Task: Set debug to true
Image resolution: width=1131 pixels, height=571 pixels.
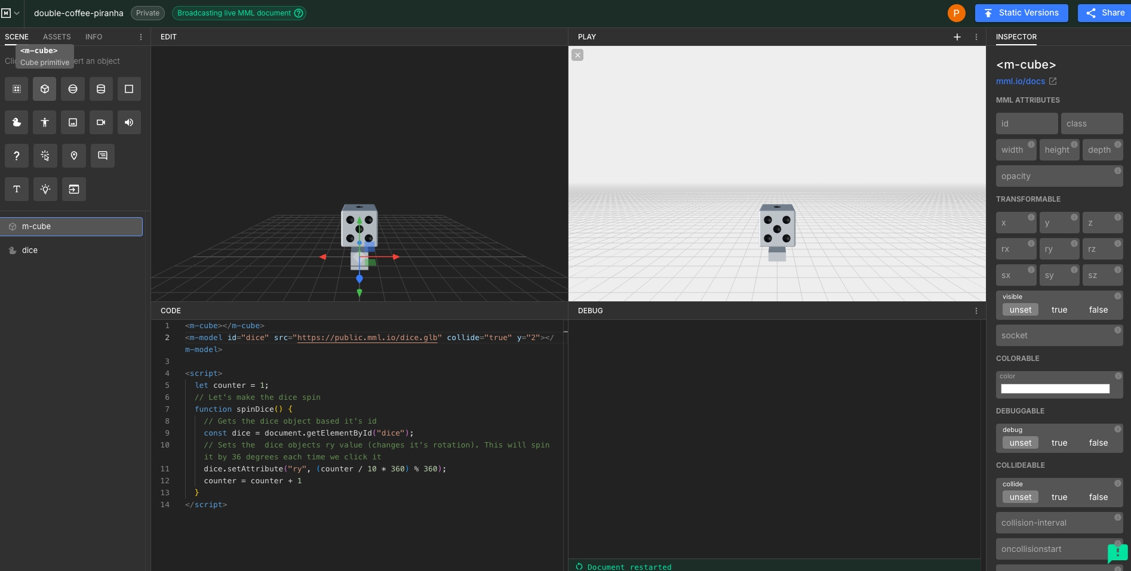Action: [x=1059, y=443]
